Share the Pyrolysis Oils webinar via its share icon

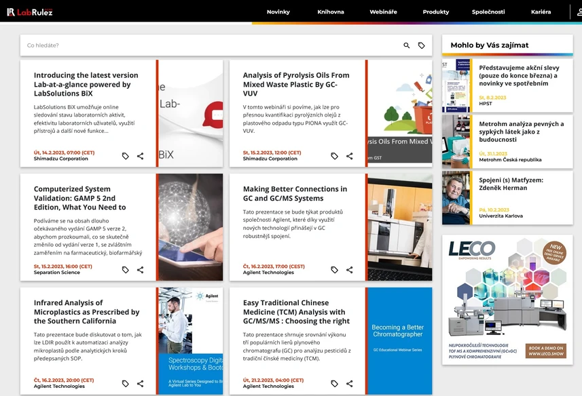[349, 156]
